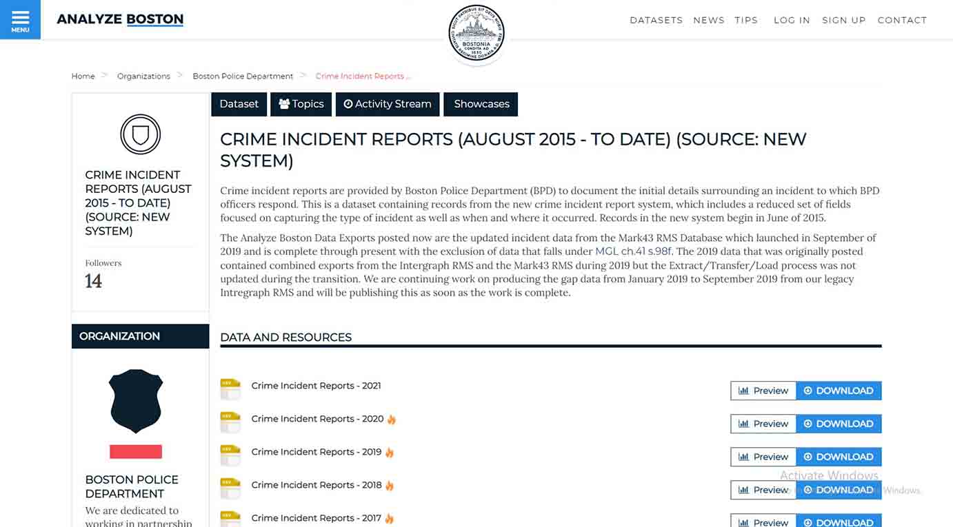Click the flame icon beside 2018 reports
The image size is (953, 527).
click(x=391, y=485)
